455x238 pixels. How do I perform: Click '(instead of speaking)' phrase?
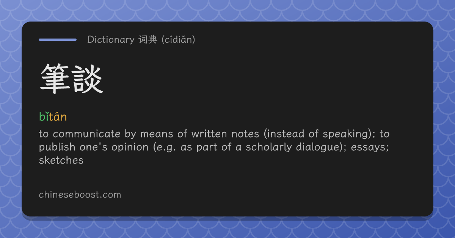click(x=316, y=134)
